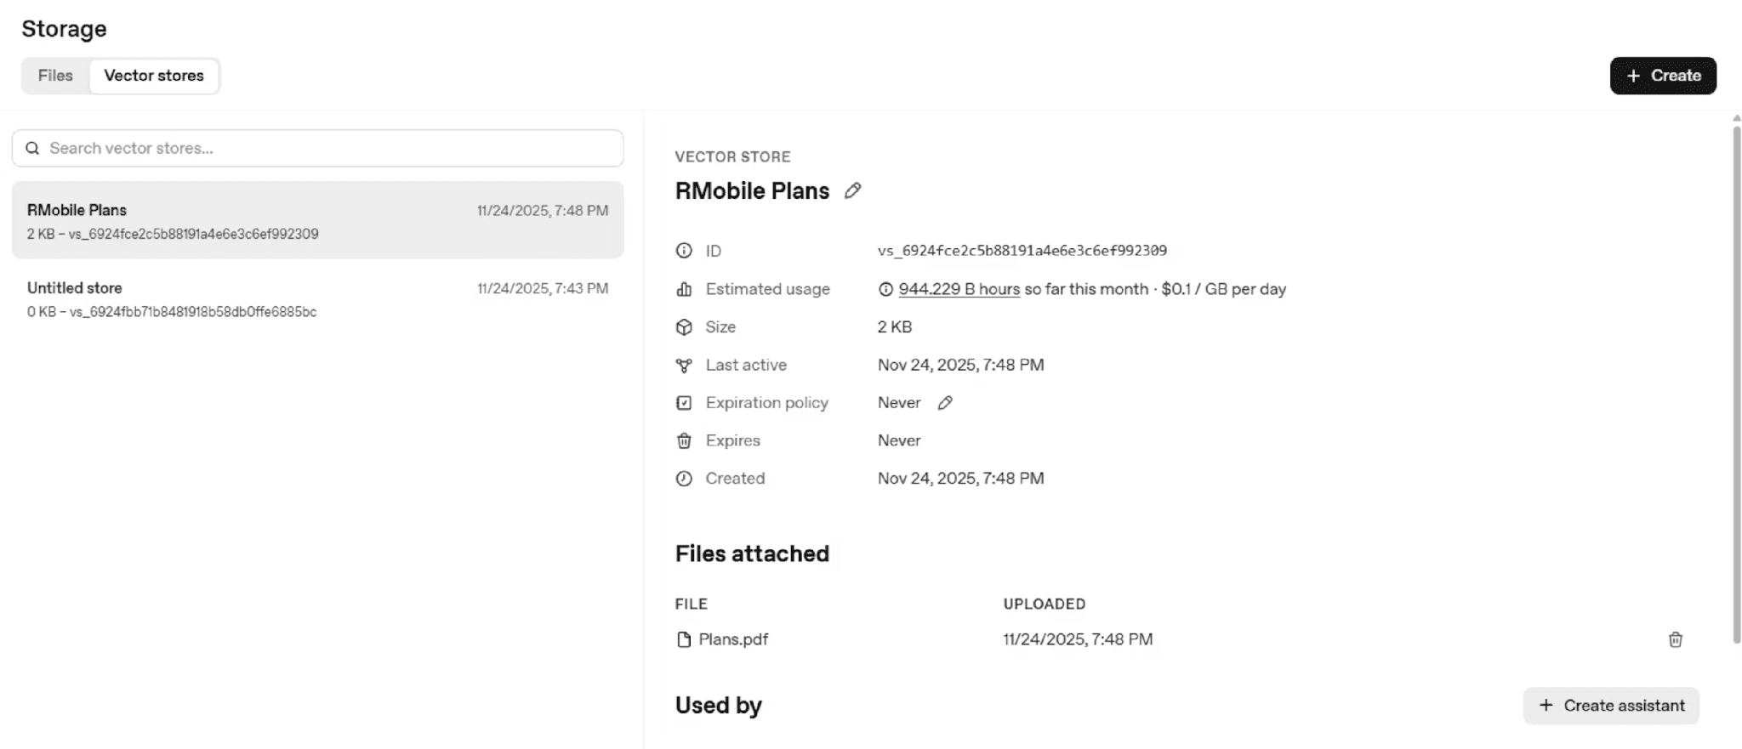1742x749 pixels.
Task: Click the Last active icon
Action: (x=684, y=366)
